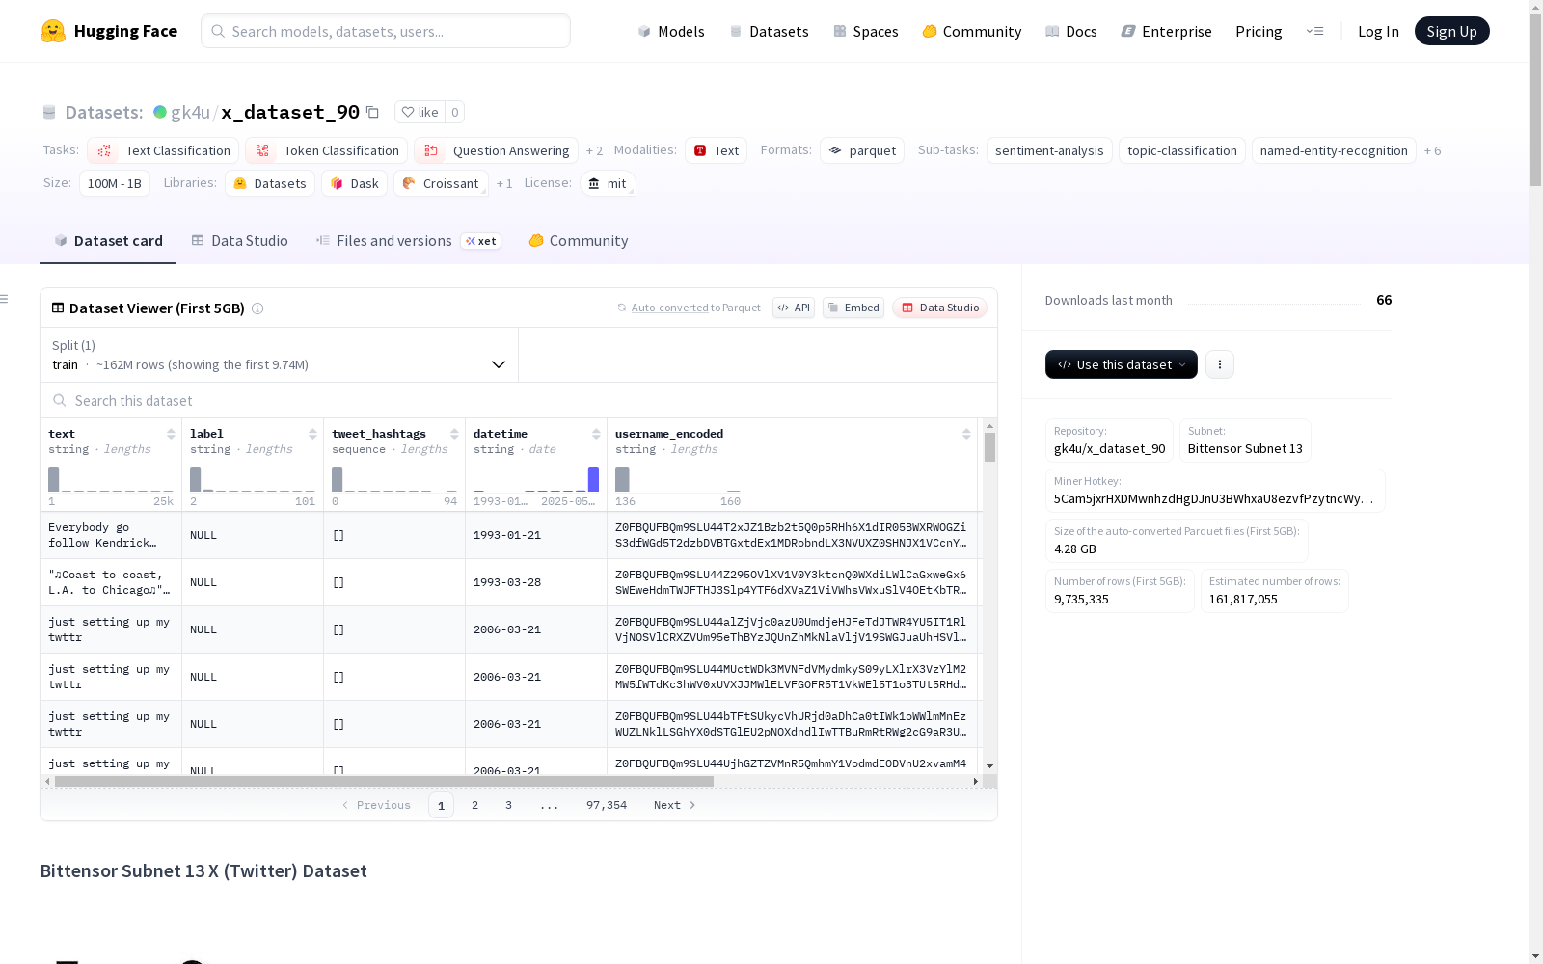Select the sentiment-analysis sub-task tag

coord(1049,150)
